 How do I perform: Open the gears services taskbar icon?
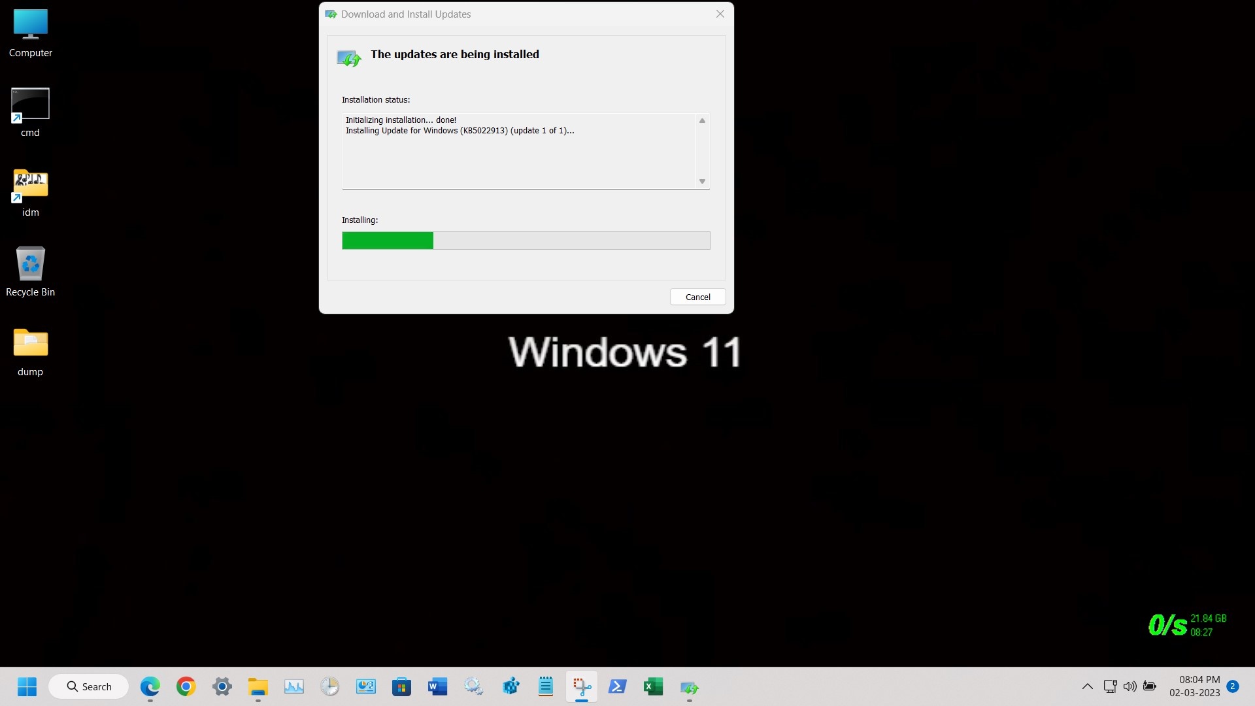[473, 686]
